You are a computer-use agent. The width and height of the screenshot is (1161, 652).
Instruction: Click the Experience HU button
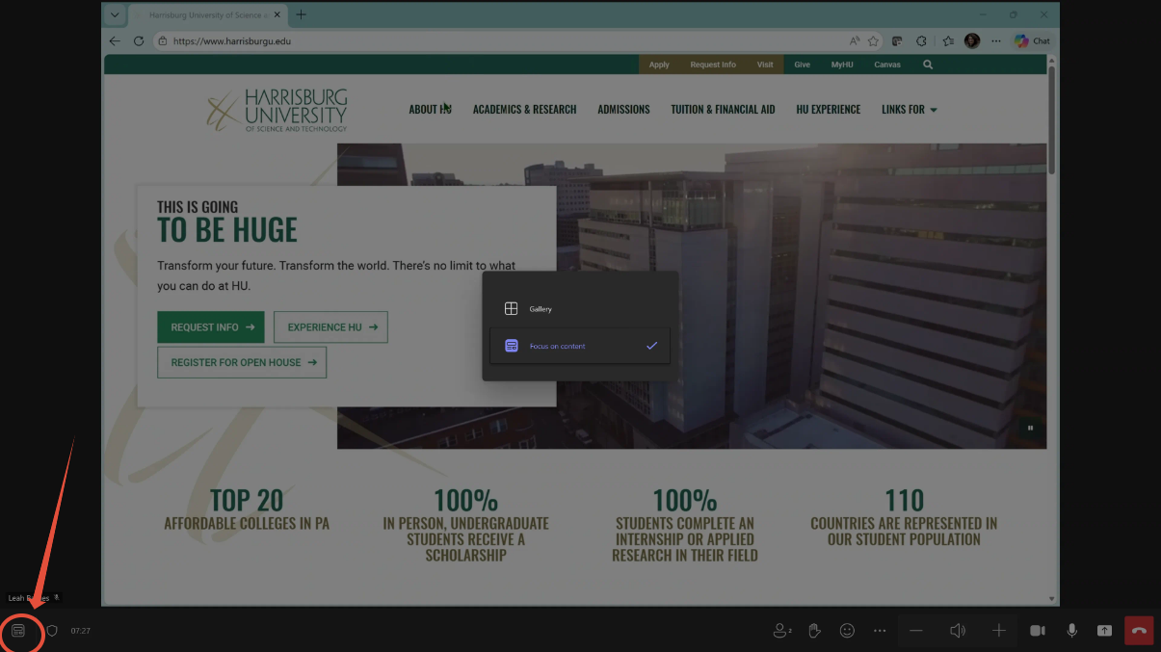(x=330, y=327)
